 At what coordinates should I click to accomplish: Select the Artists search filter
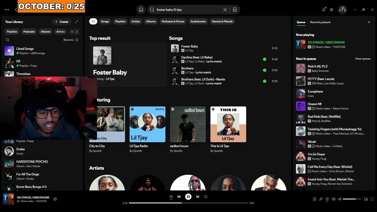pyautogui.click(x=135, y=21)
